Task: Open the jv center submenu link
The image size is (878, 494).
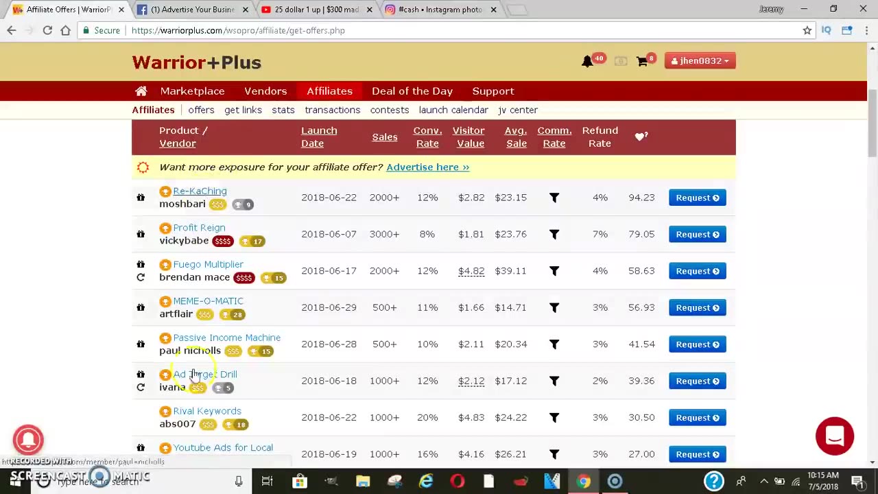Action: [x=518, y=110]
